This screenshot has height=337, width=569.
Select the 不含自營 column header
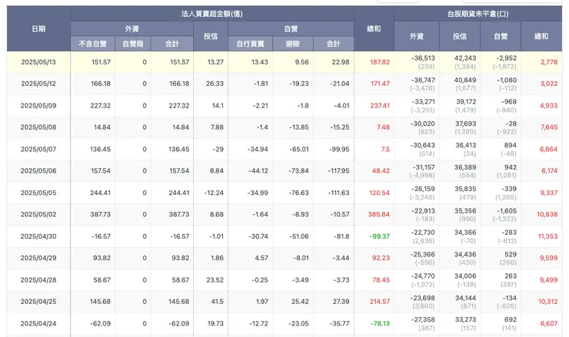[x=92, y=44]
